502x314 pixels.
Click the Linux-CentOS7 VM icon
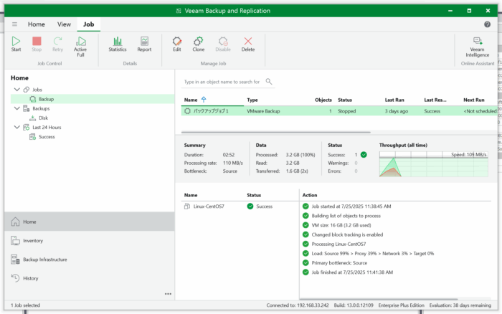pyautogui.click(x=187, y=206)
